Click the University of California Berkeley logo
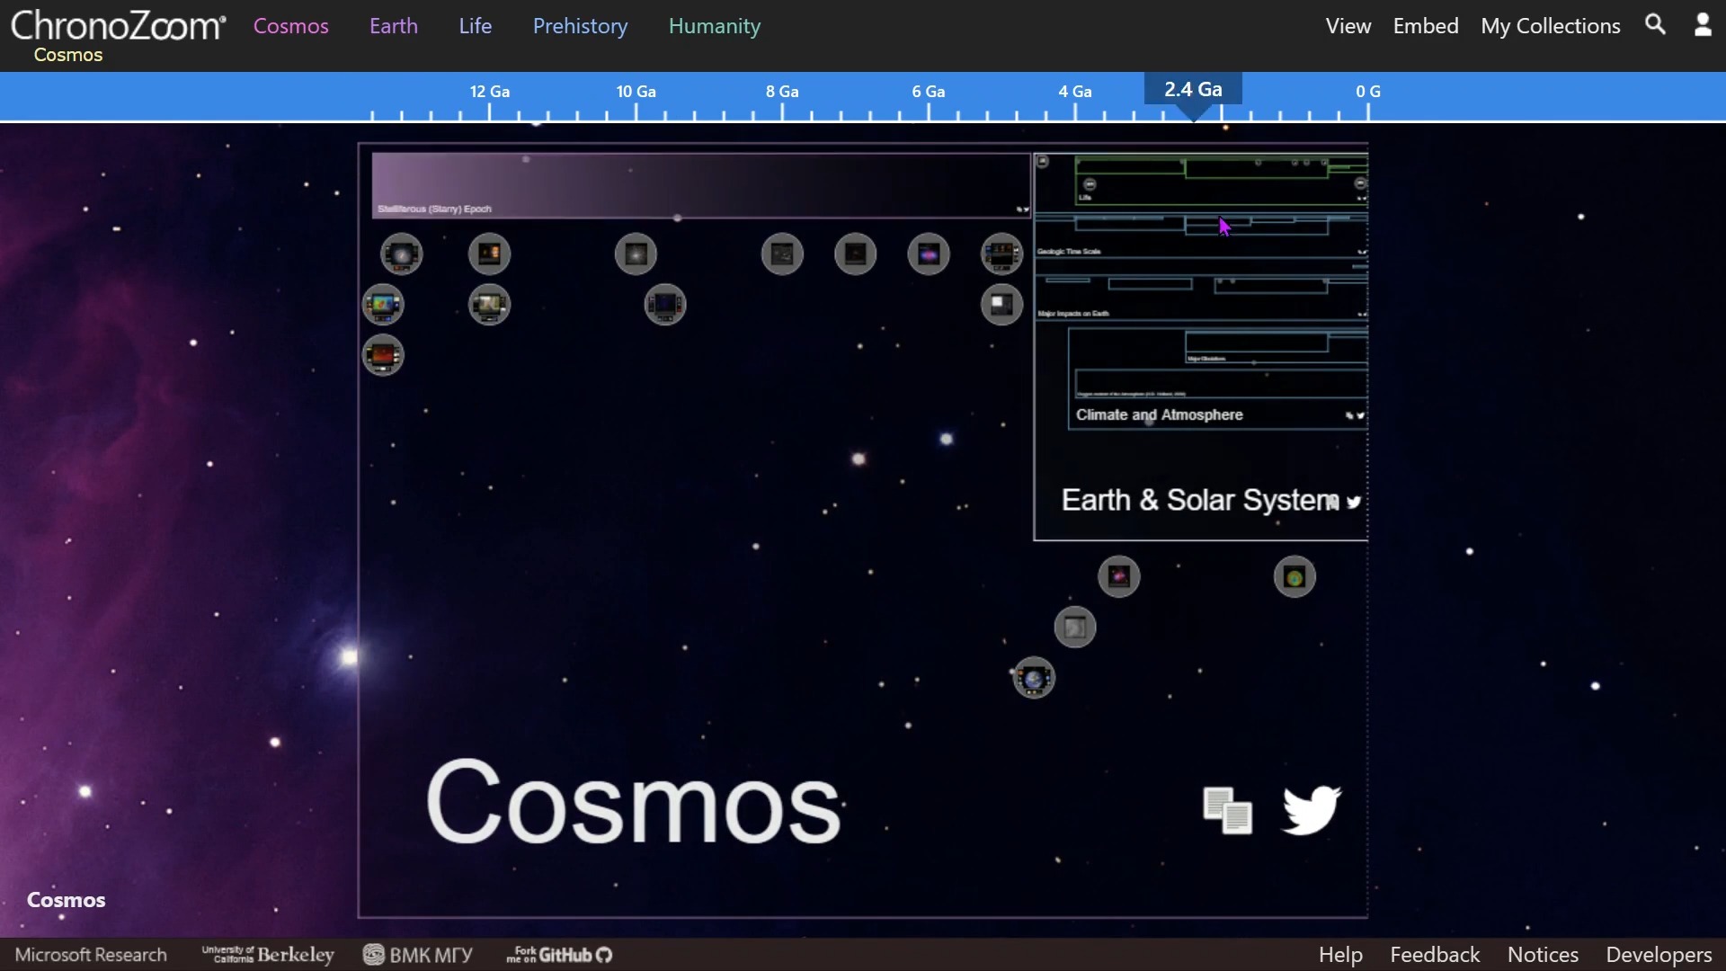Viewport: 1726px width, 971px height. 268,955
